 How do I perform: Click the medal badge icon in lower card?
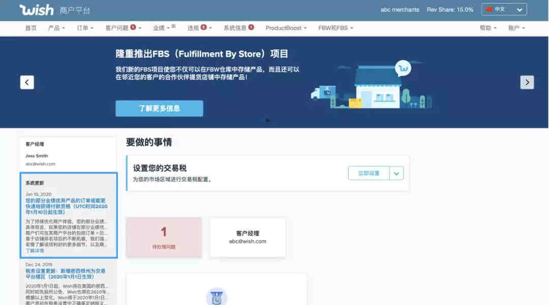217,297
